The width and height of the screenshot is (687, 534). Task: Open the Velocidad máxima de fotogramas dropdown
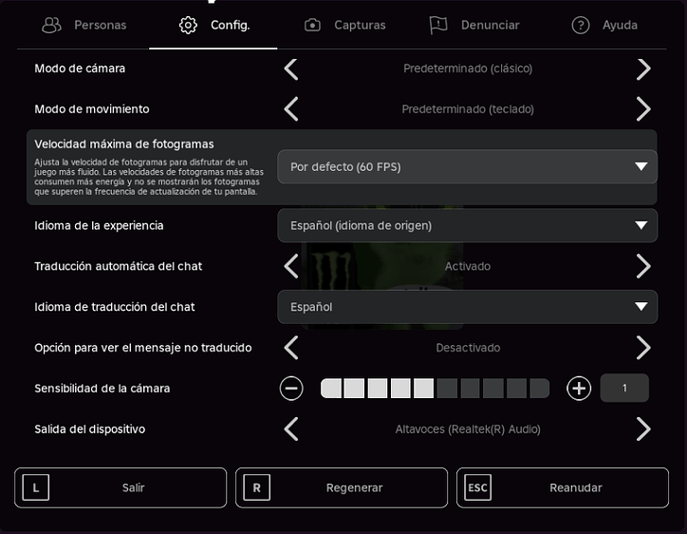468,166
